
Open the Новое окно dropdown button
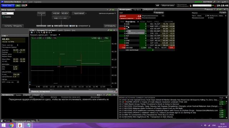[8, 6]
